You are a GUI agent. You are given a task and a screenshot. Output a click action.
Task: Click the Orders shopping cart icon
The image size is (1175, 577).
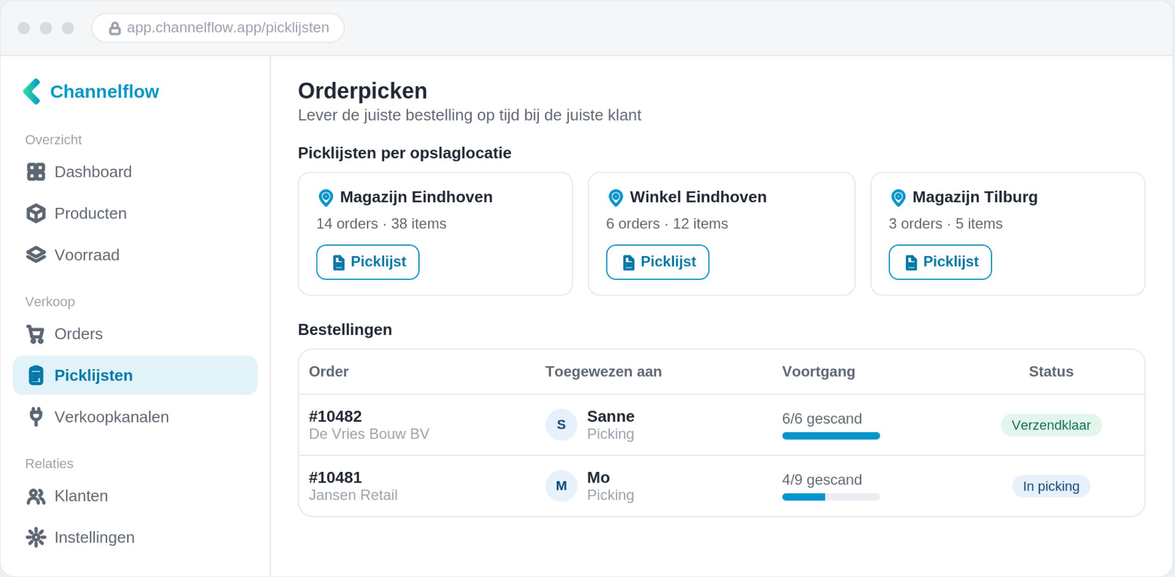click(36, 334)
